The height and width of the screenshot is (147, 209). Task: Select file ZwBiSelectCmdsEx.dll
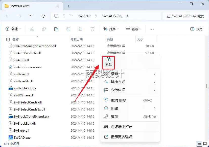29,109
